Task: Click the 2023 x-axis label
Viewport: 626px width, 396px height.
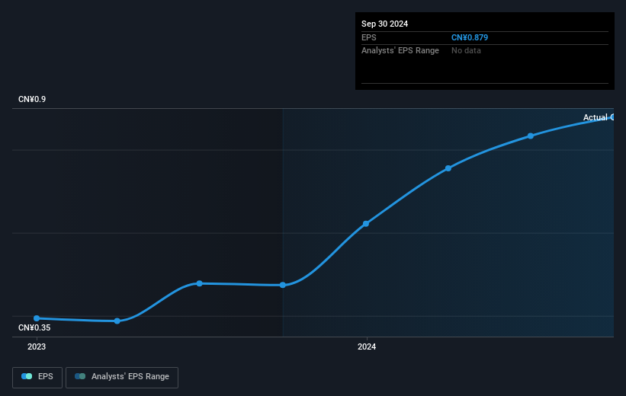Action: (37, 347)
